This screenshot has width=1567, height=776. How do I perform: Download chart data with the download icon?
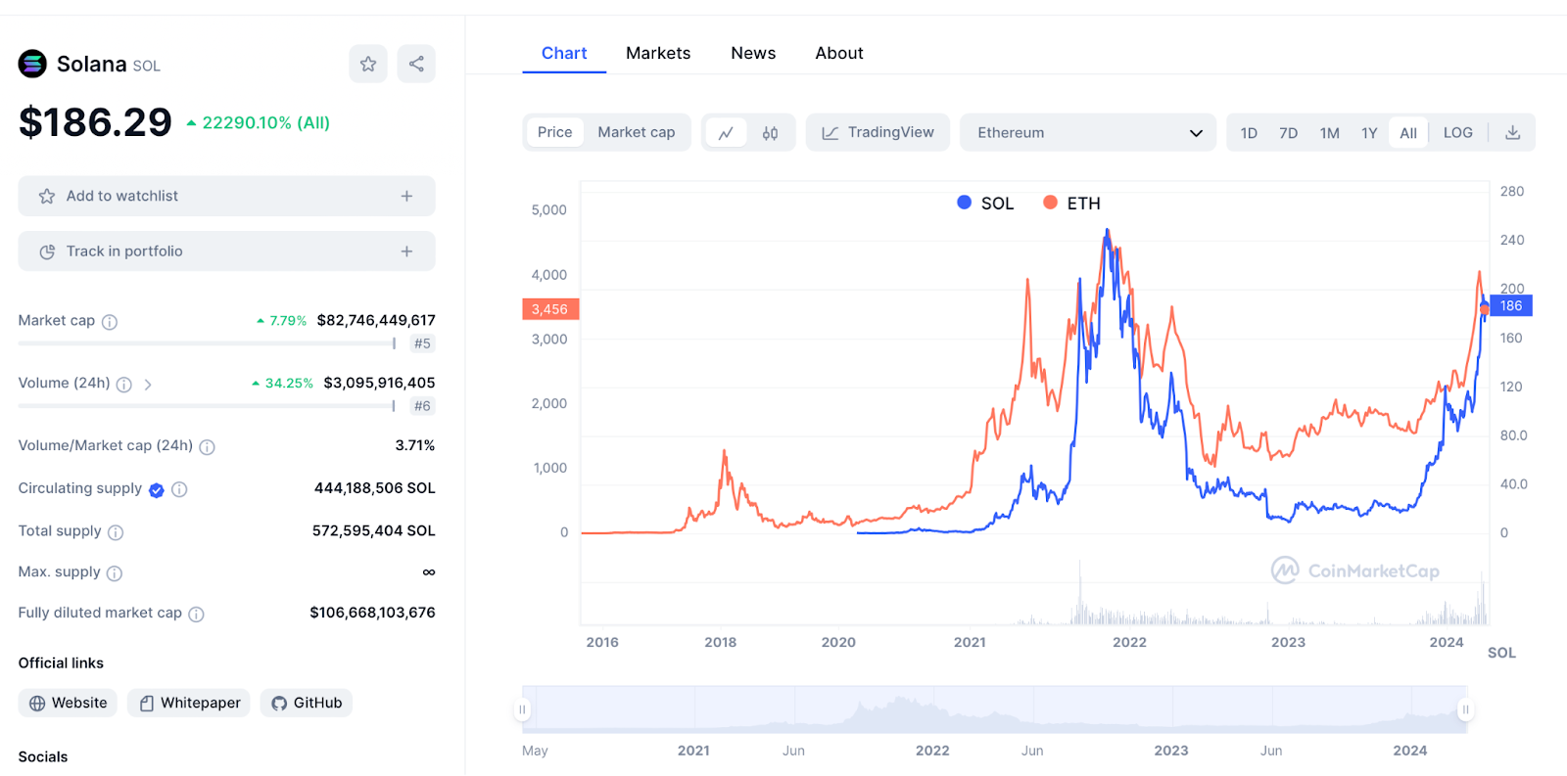coord(1512,133)
